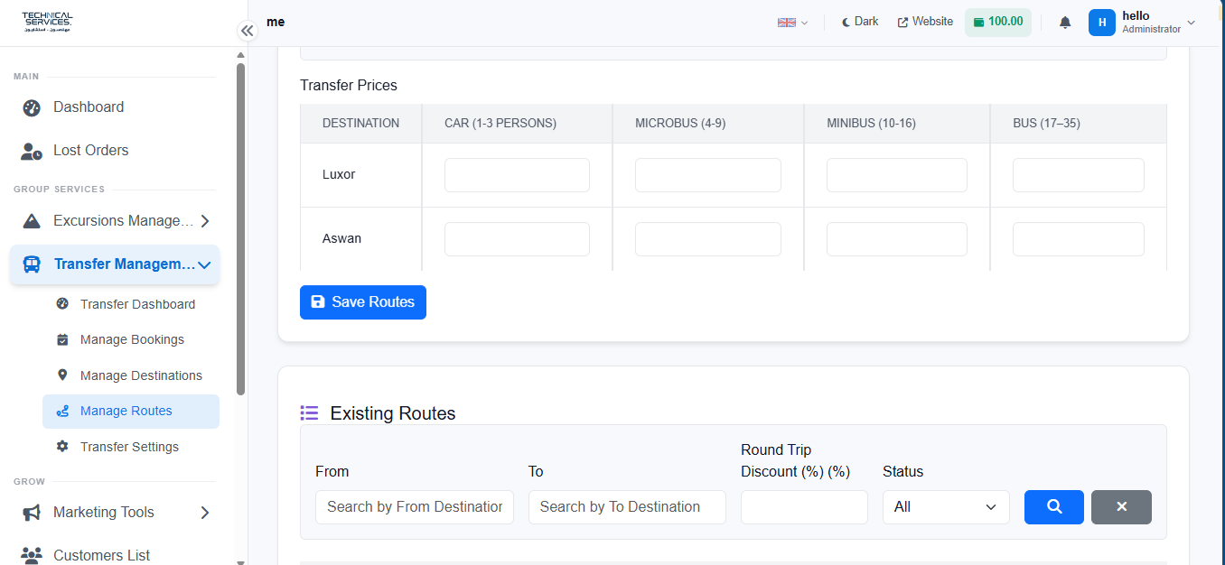The height and width of the screenshot is (565, 1225).
Task: Click the Luxor Minibus price field
Action: (x=897, y=175)
